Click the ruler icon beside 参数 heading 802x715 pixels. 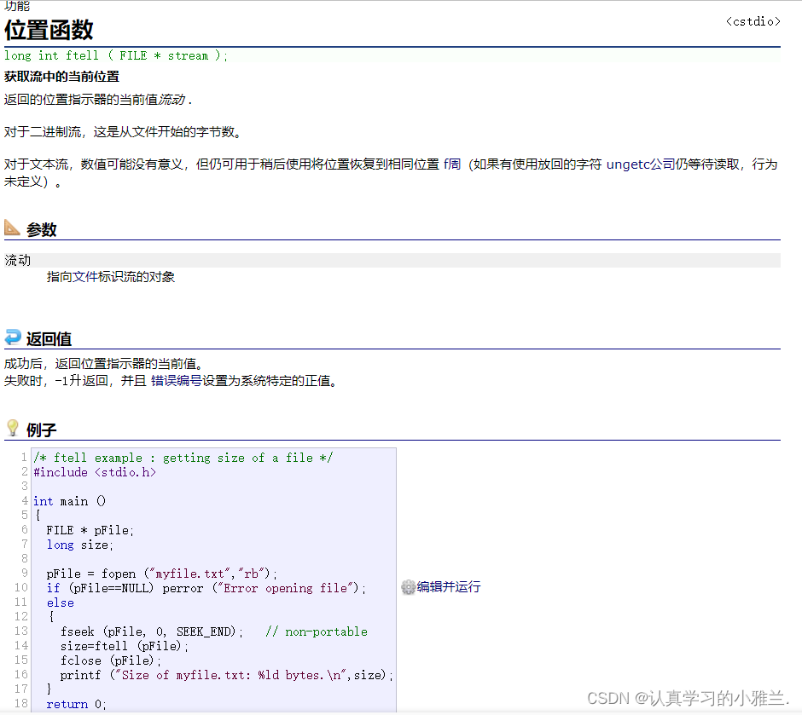12,228
